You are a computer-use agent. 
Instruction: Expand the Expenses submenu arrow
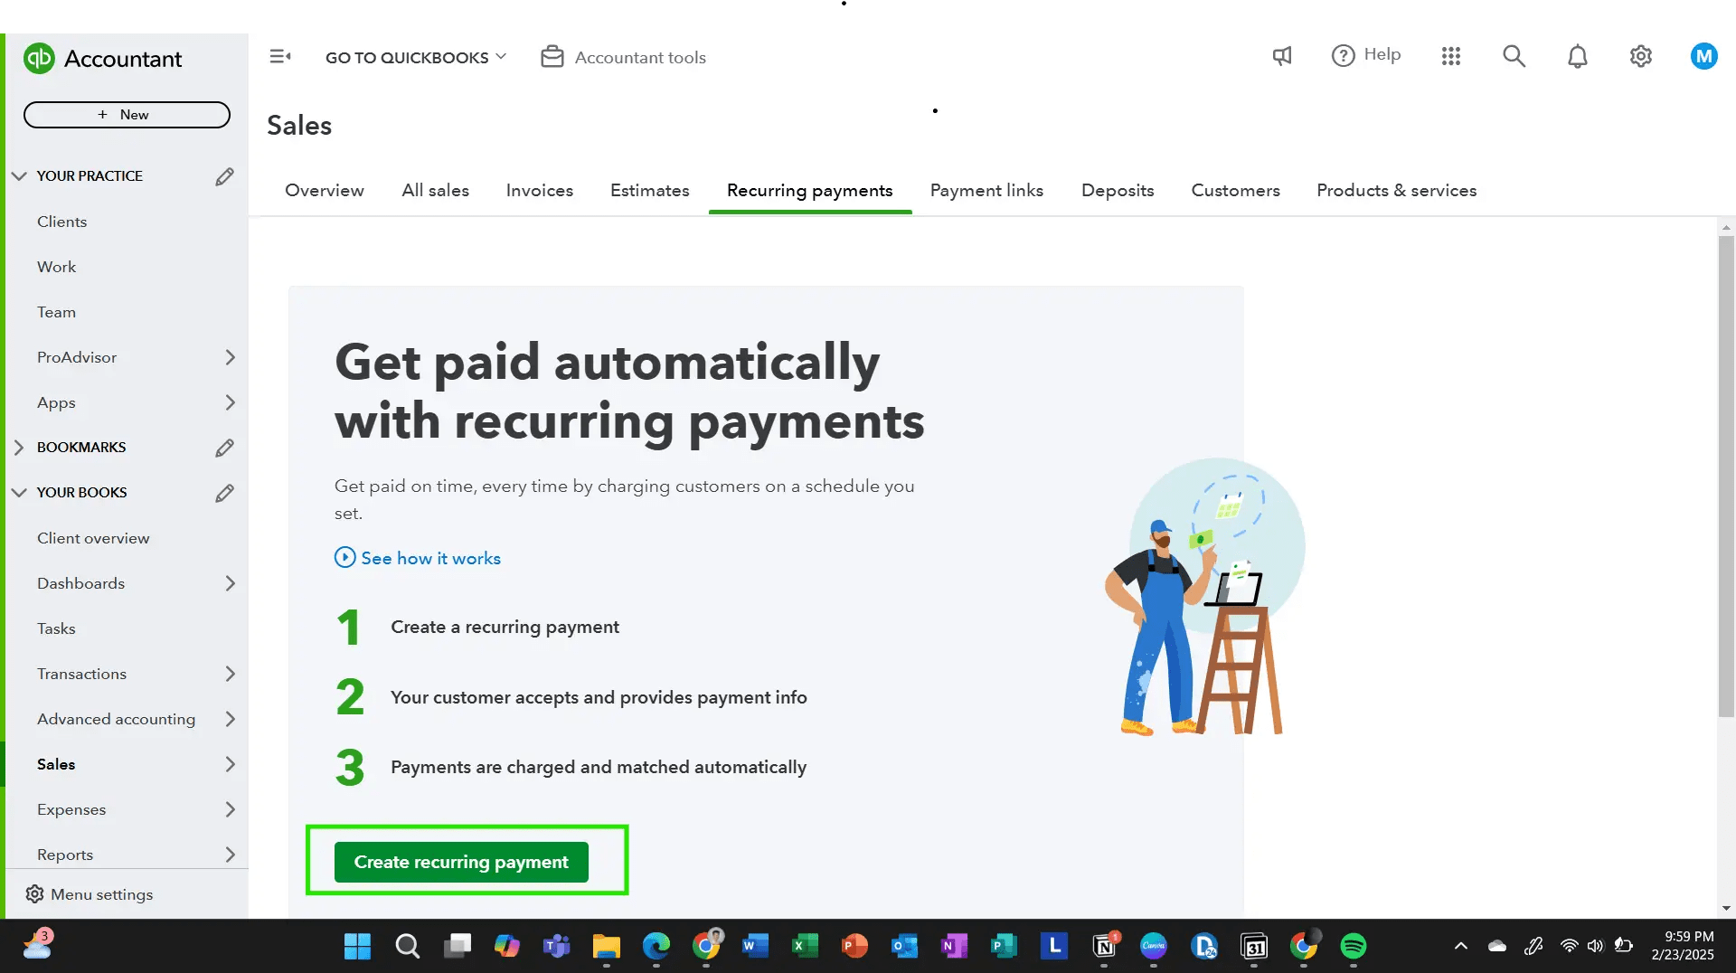click(x=230, y=809)
